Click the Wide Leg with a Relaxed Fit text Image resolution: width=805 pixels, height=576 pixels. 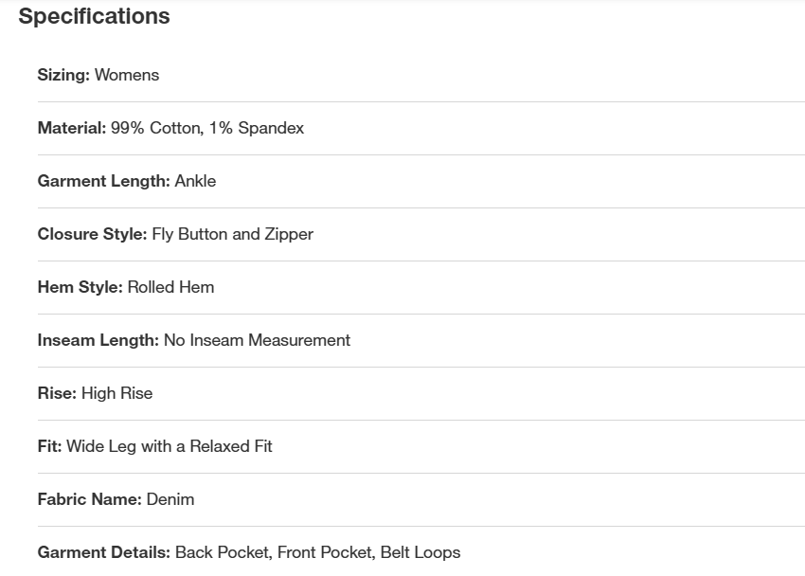170,446
